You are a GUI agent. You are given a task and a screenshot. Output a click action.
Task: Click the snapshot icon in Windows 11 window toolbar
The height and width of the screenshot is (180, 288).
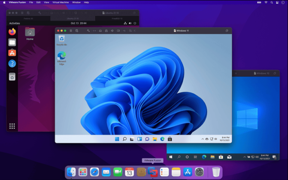coord(77,30)
